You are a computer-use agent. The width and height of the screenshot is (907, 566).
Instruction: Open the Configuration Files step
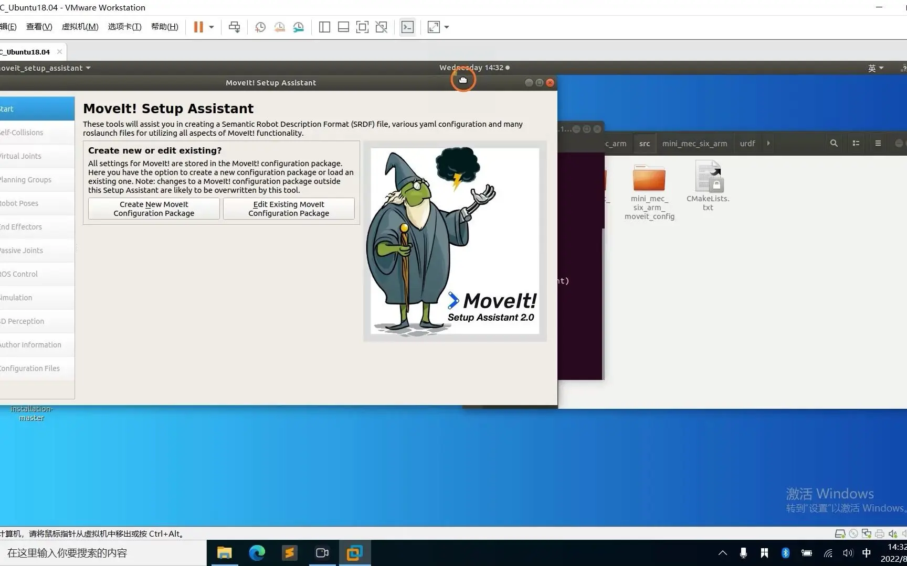[x=37, y=368]
